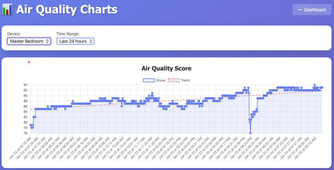The width and height of the screenshot is (334, 170).
Task: Click the 76 label on the y-axis
Action: tap(25, 133)
